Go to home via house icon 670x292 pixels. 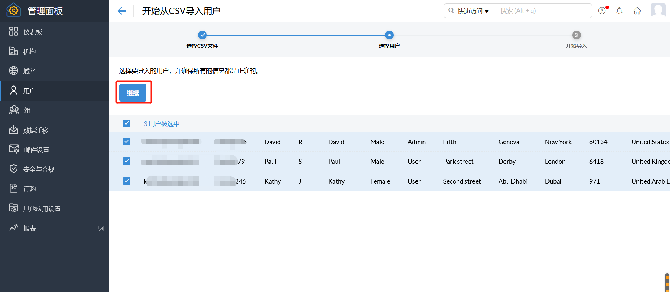pyautogui.click(x=637, y=11)
